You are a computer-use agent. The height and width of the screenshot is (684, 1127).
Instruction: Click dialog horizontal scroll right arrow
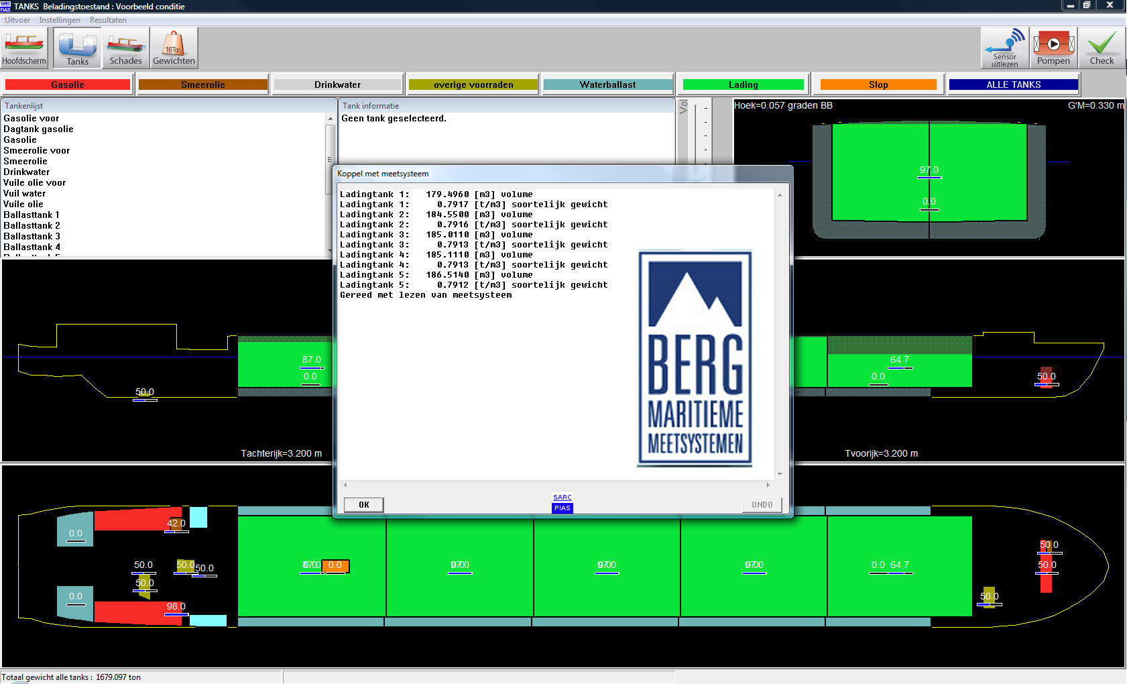point(768,485)
